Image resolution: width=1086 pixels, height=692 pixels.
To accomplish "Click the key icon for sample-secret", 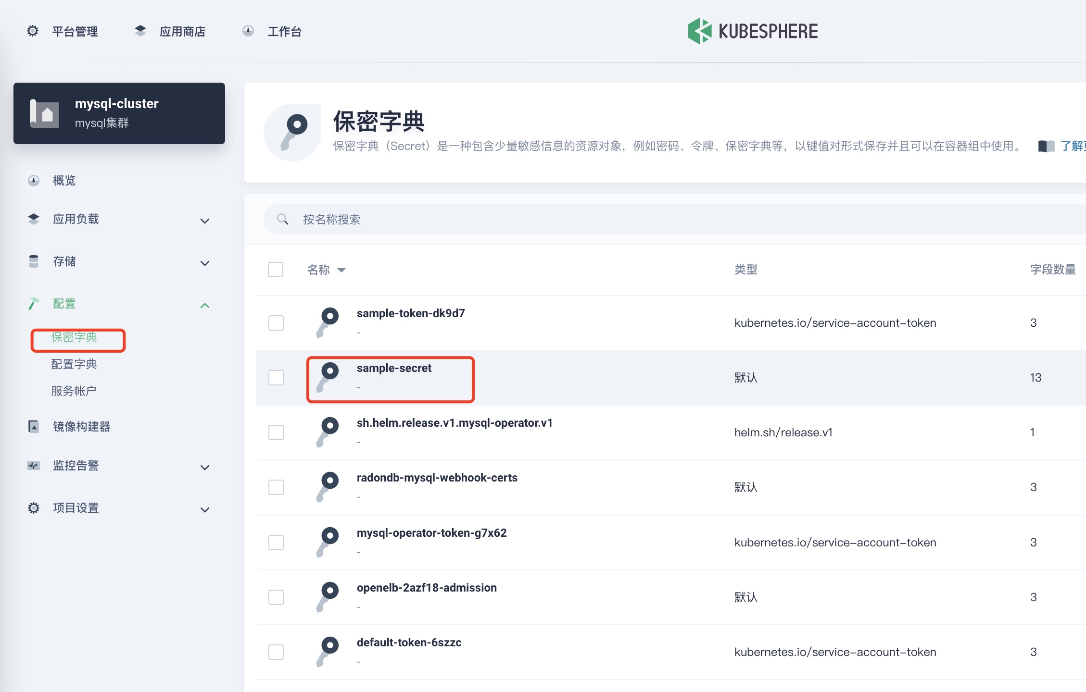I will pyautogui.click(x=328, y=377).
